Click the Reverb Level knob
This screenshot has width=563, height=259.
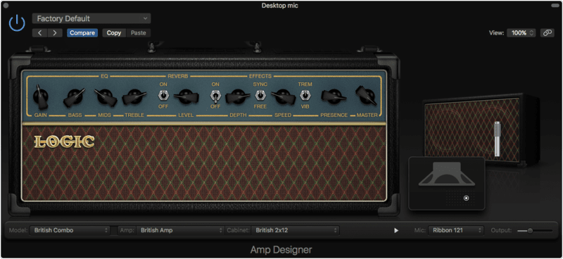pos(186,96)
